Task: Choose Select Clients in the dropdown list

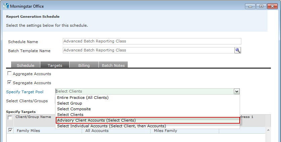Action: coord(70,115)
